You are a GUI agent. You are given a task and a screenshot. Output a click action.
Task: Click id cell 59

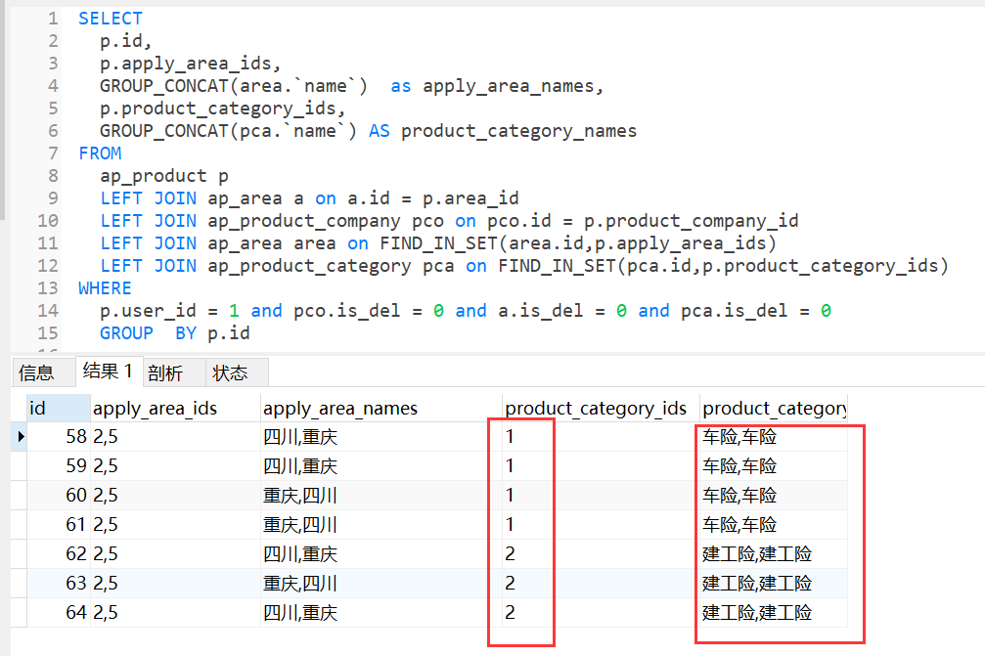click(59, 465)
